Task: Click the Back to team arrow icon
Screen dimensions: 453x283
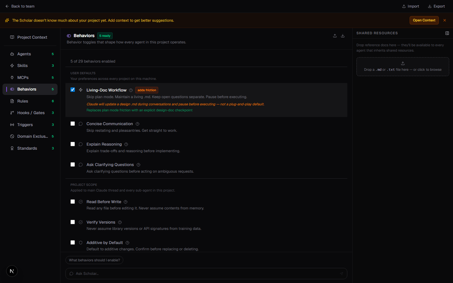Action: (7, 6)
